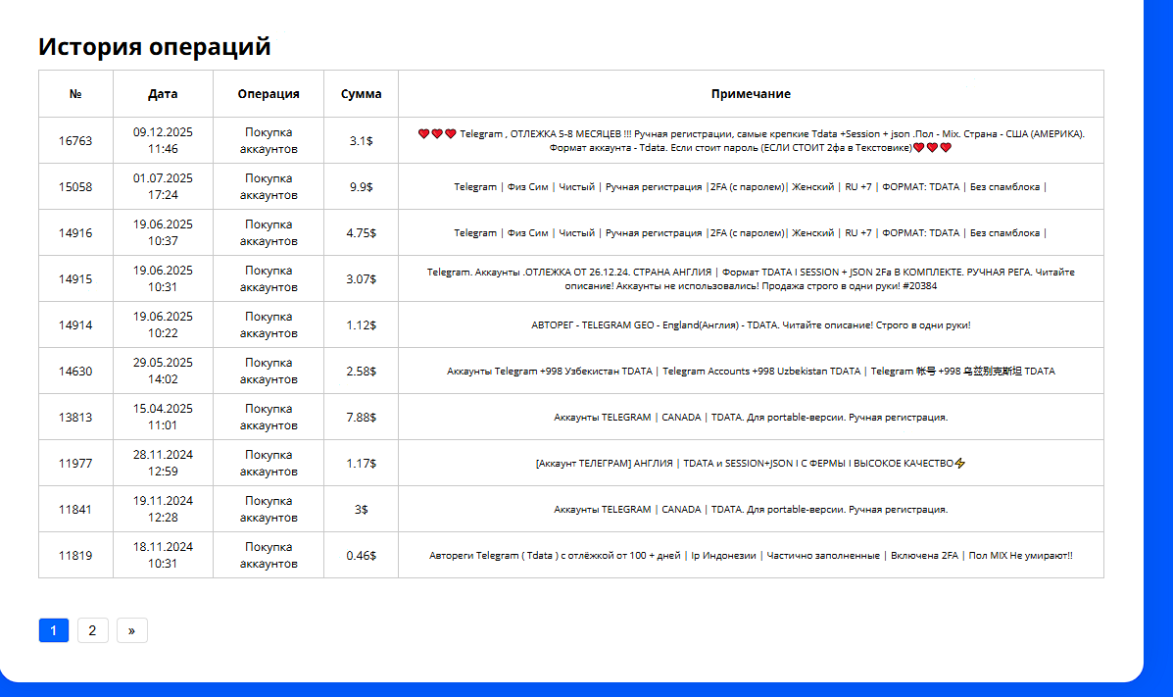Click date 15.04.2025 11:01
The width and height of the screenshot is (1173, 697).
[x=163, y=417]
